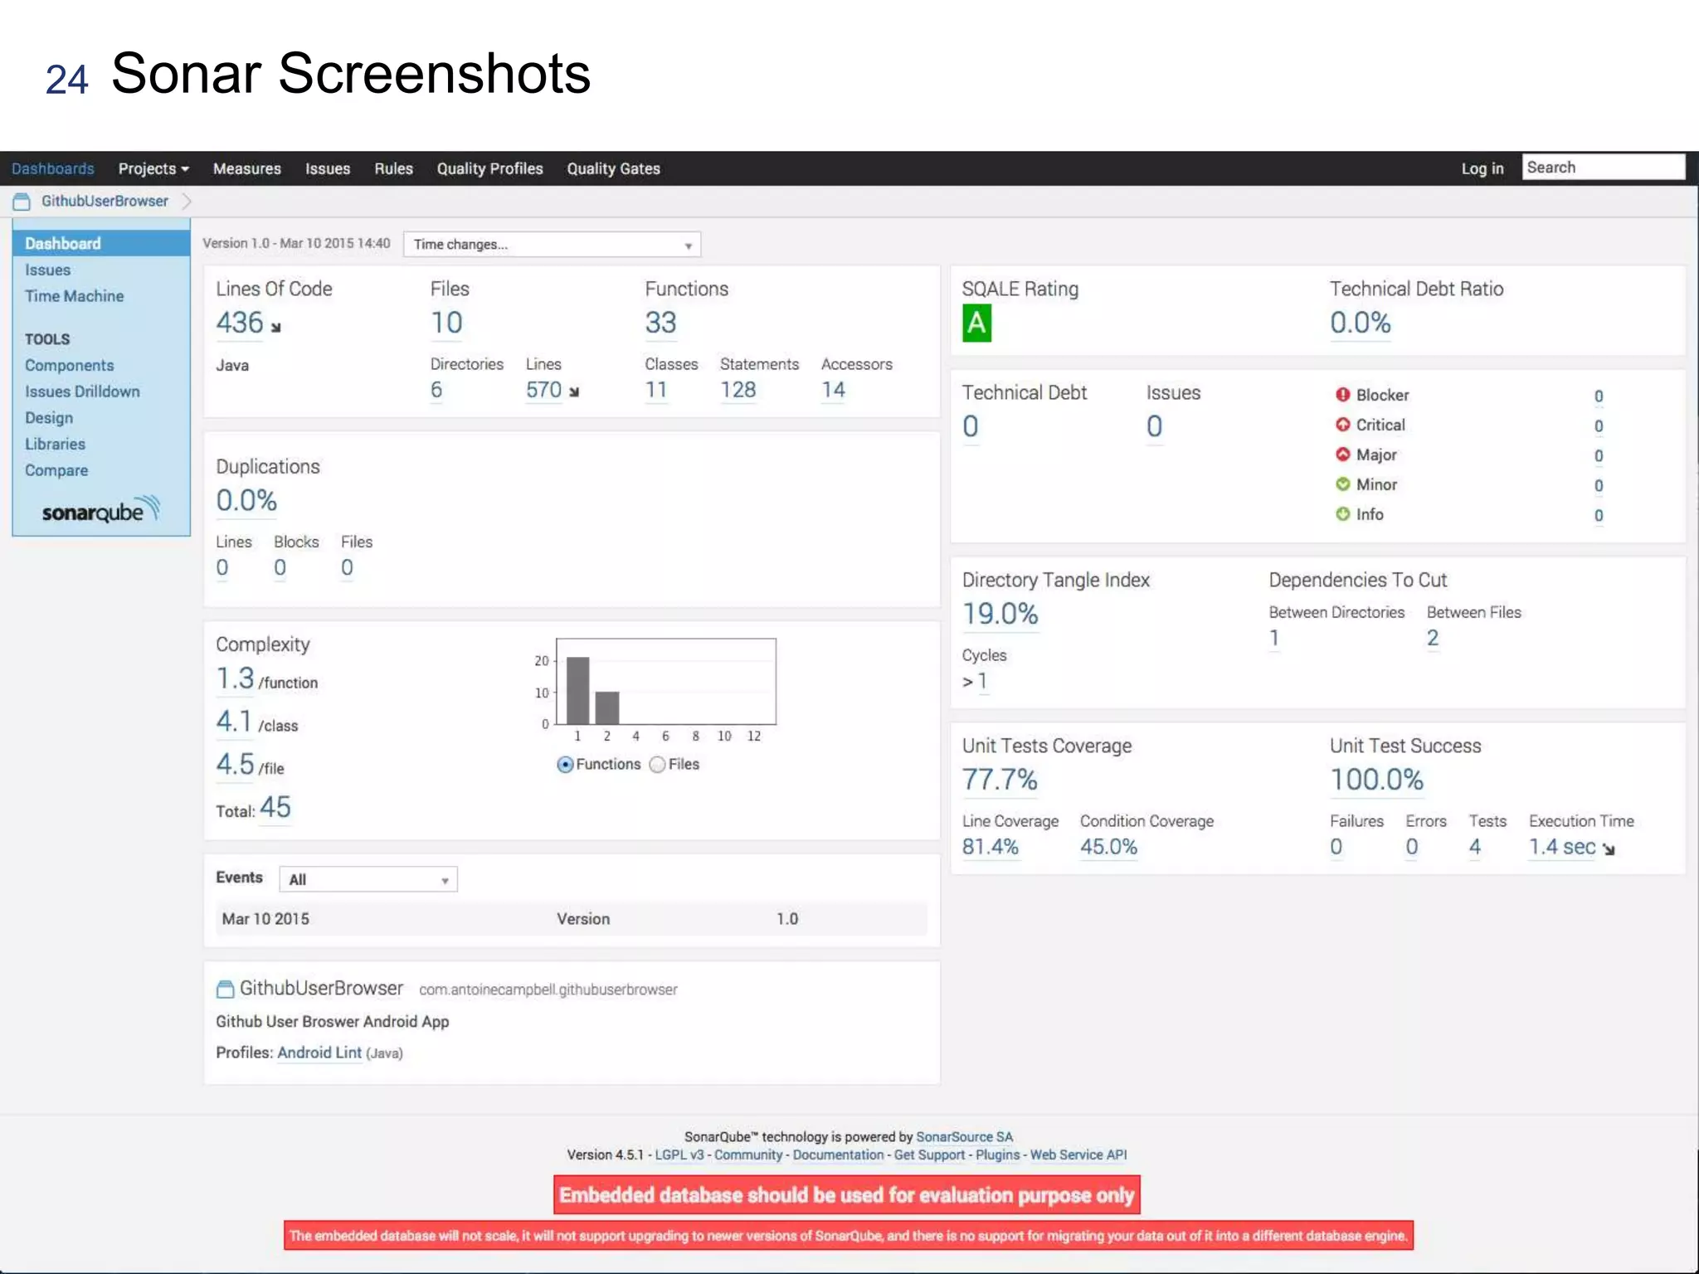
Task: Open Components tool in sidebar
Action: [x=69, y=366]
